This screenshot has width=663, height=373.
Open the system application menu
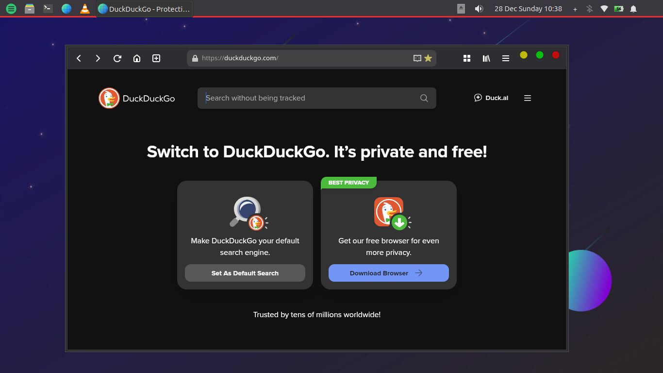click(11, 9)
